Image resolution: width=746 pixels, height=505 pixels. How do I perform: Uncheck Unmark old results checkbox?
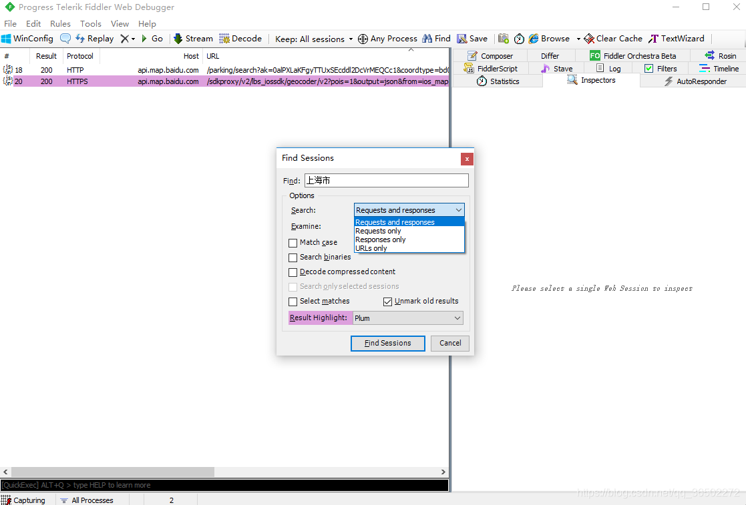(388, 302)
